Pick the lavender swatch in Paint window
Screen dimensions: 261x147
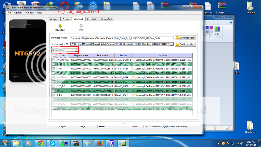point(211,32)
